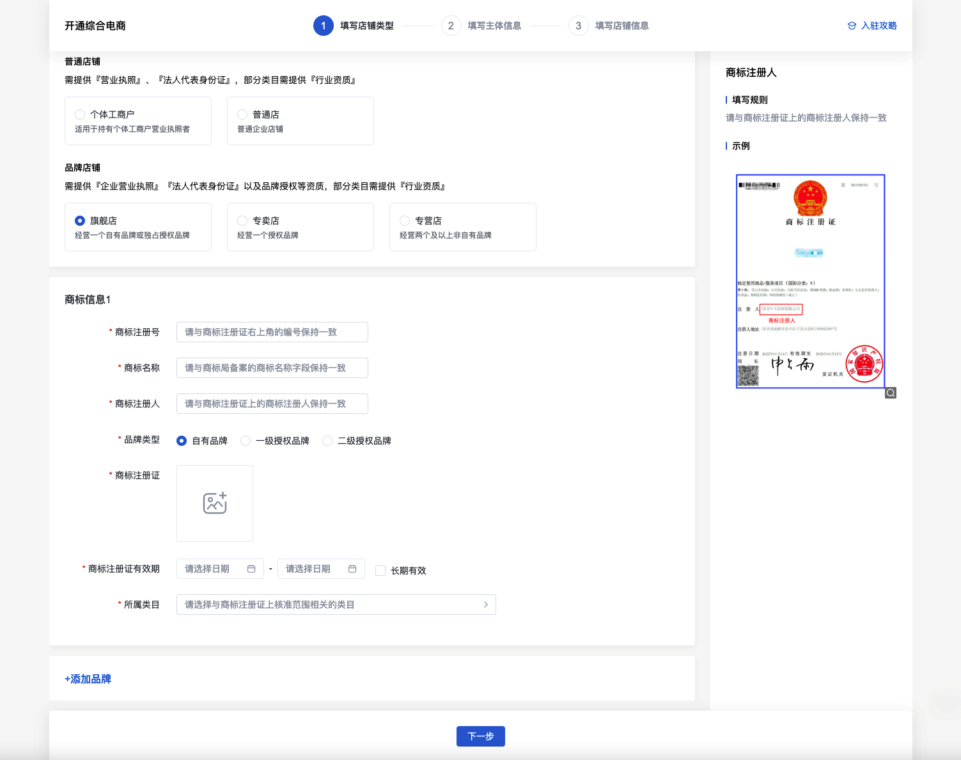Viewport: 961px width, 760px height.
Task: Open the 所属类目 category dropdown
Action: tap(336, 605)
